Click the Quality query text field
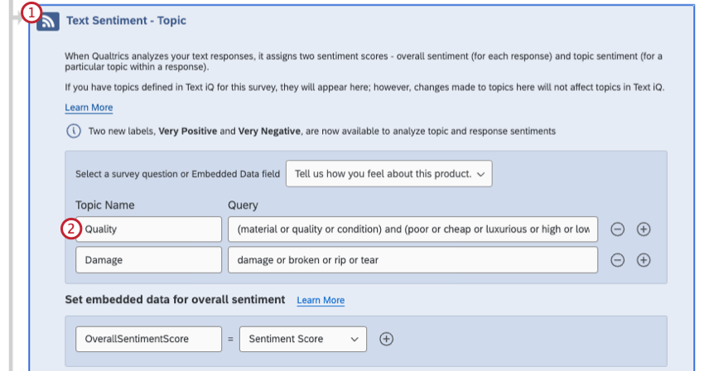The height and width of the screenshot is (371, 704). pyautogui.click(x=412, y=229)
